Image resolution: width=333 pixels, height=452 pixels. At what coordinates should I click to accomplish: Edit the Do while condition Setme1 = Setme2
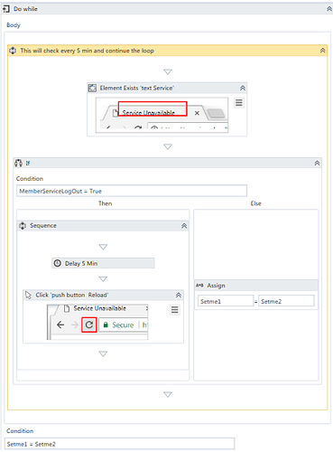[119, 444]
